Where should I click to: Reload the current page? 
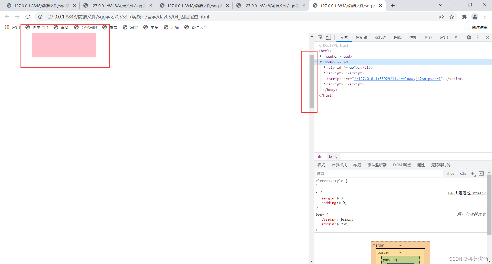[x=28, y=17]
